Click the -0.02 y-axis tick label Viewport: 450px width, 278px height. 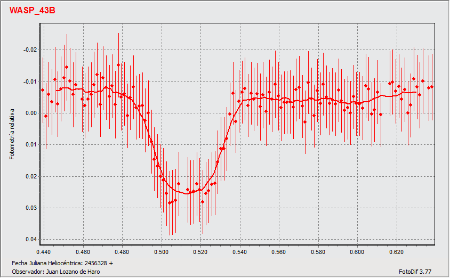(x=30, y=50)
